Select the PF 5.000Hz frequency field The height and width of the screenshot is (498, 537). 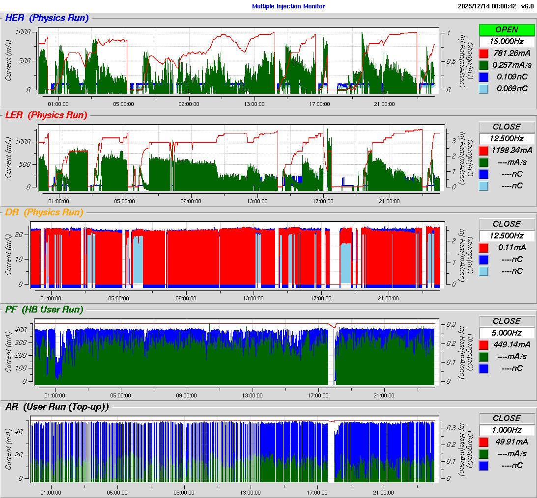pos(507,333)
